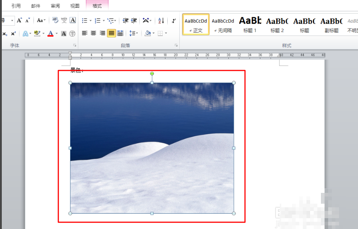
Task: Click the Shrink Font icon
Action: click(28, 20)
